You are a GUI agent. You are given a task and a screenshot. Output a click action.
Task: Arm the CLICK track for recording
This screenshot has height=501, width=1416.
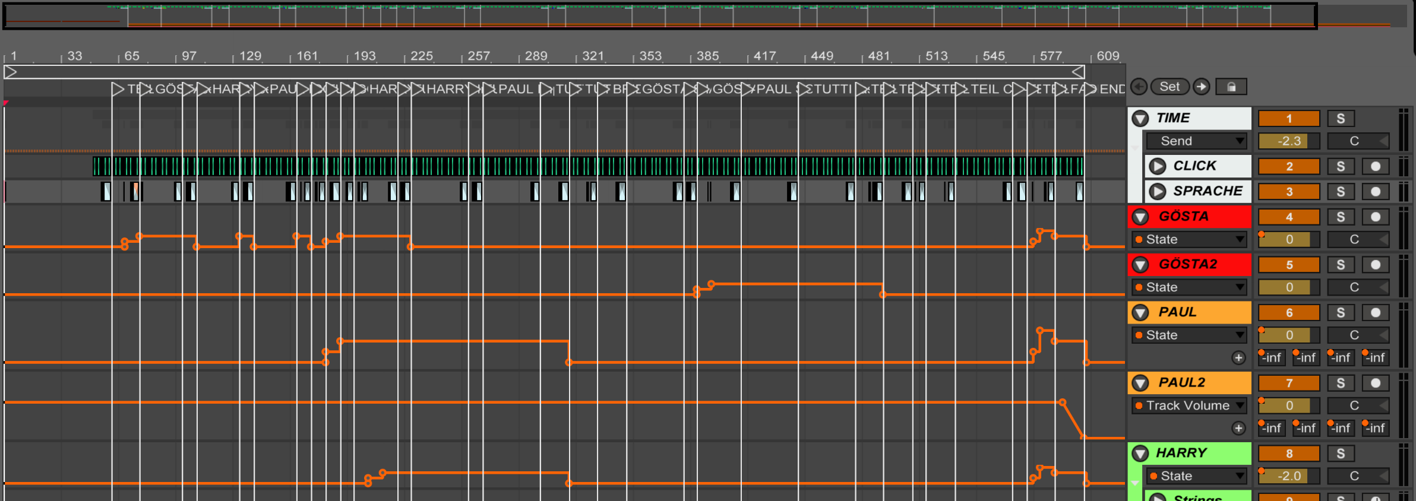coord(1375,166)
